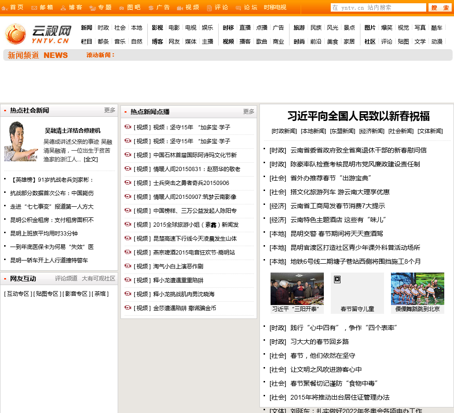Screen dimensions: 454x413
Task: Open the 新闻 navigation category
Action: (87, 28)
